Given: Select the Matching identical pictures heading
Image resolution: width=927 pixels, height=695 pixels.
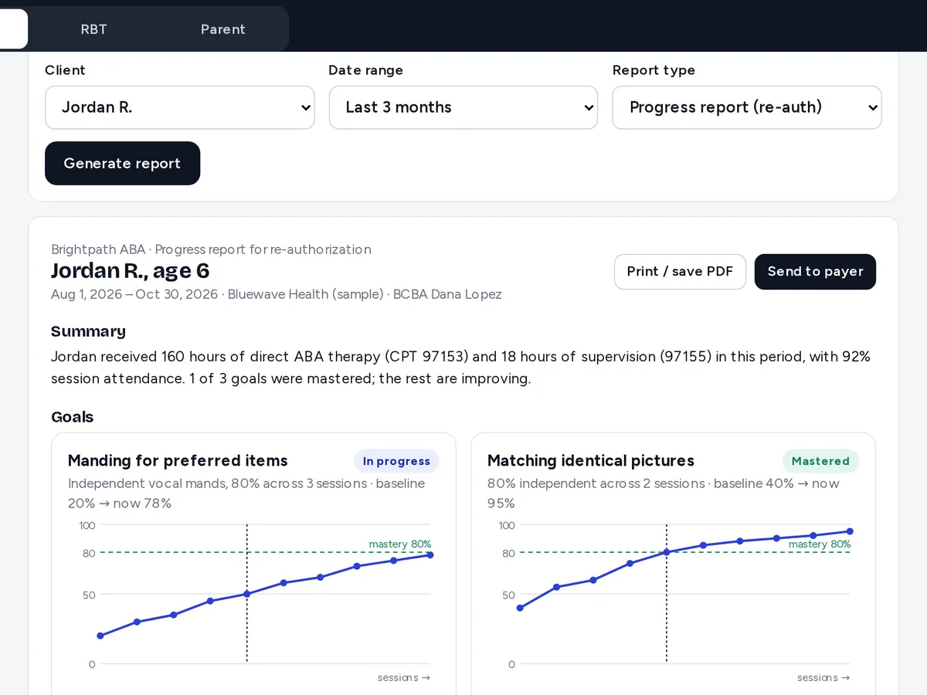Looking at the screenshot, I should pyautogui.click(x=591, y=461).
